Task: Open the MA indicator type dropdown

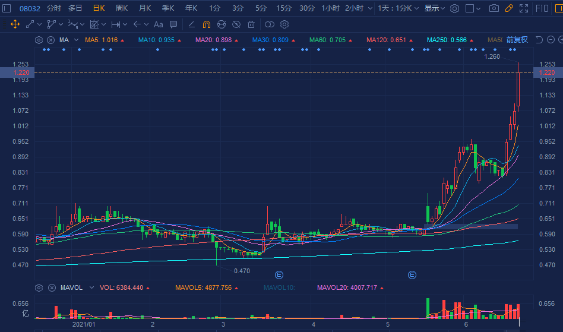Action: pos(76,40)
